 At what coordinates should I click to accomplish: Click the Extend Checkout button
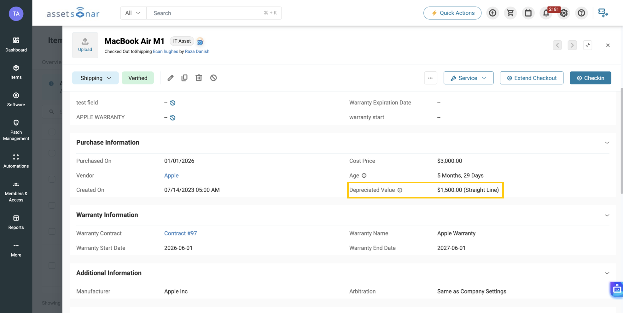532,78
